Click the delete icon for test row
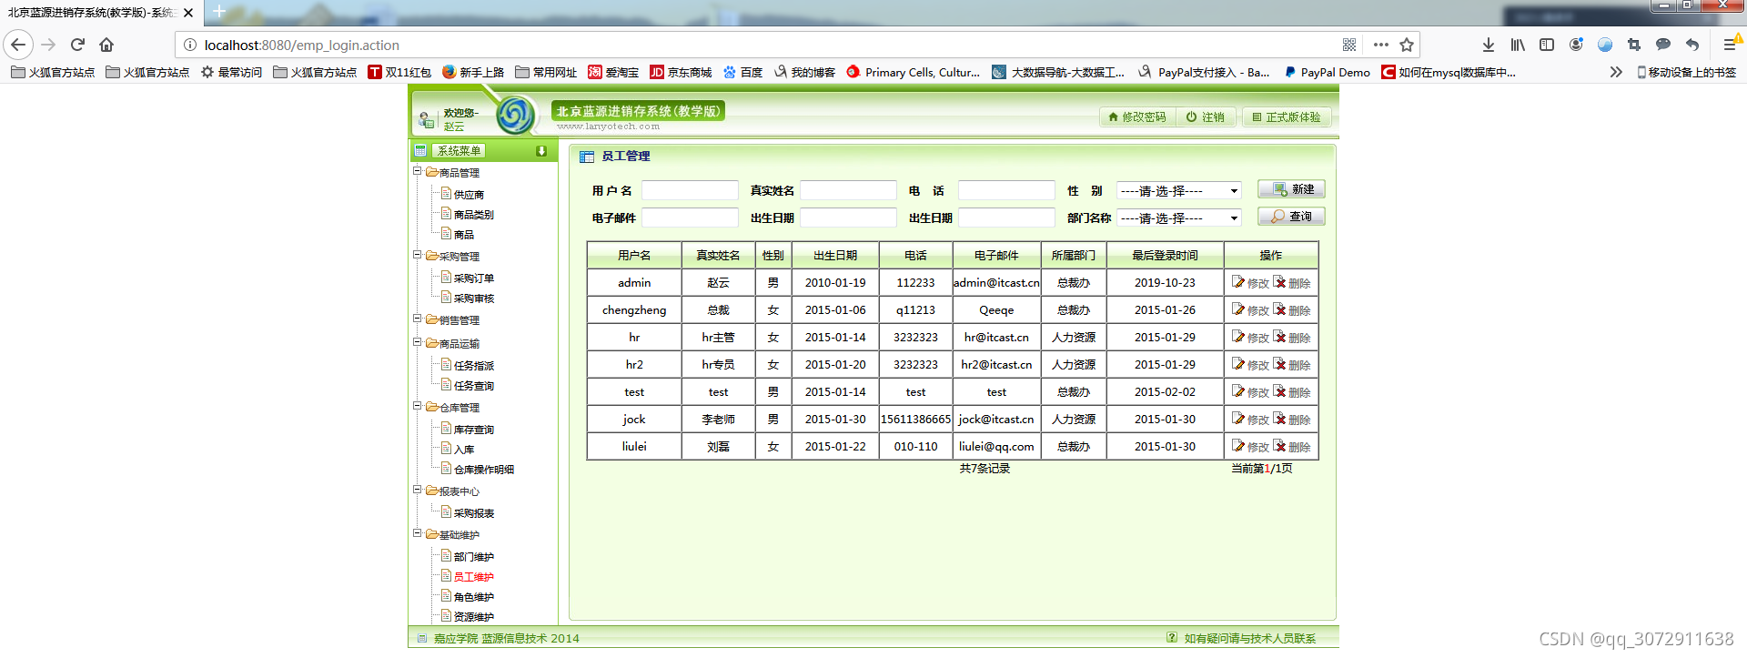This screenshot has height=658, width=1747. pos(1279,391)
